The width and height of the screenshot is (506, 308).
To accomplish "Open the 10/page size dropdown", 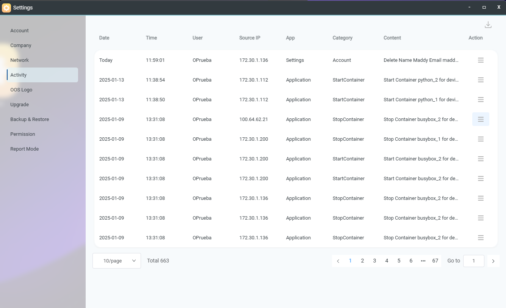I will [x=117, y=261].
